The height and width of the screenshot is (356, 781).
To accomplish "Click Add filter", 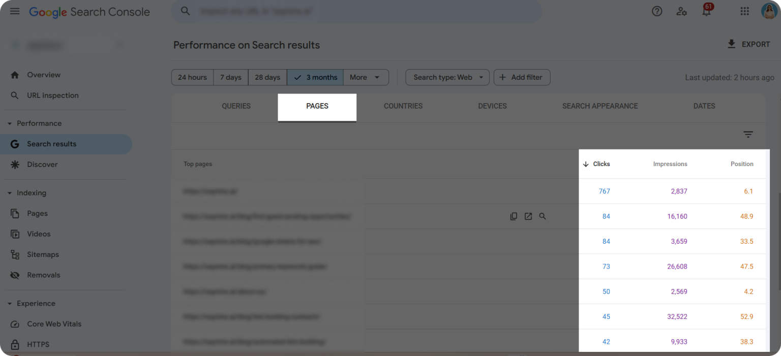I will point(522,77).
